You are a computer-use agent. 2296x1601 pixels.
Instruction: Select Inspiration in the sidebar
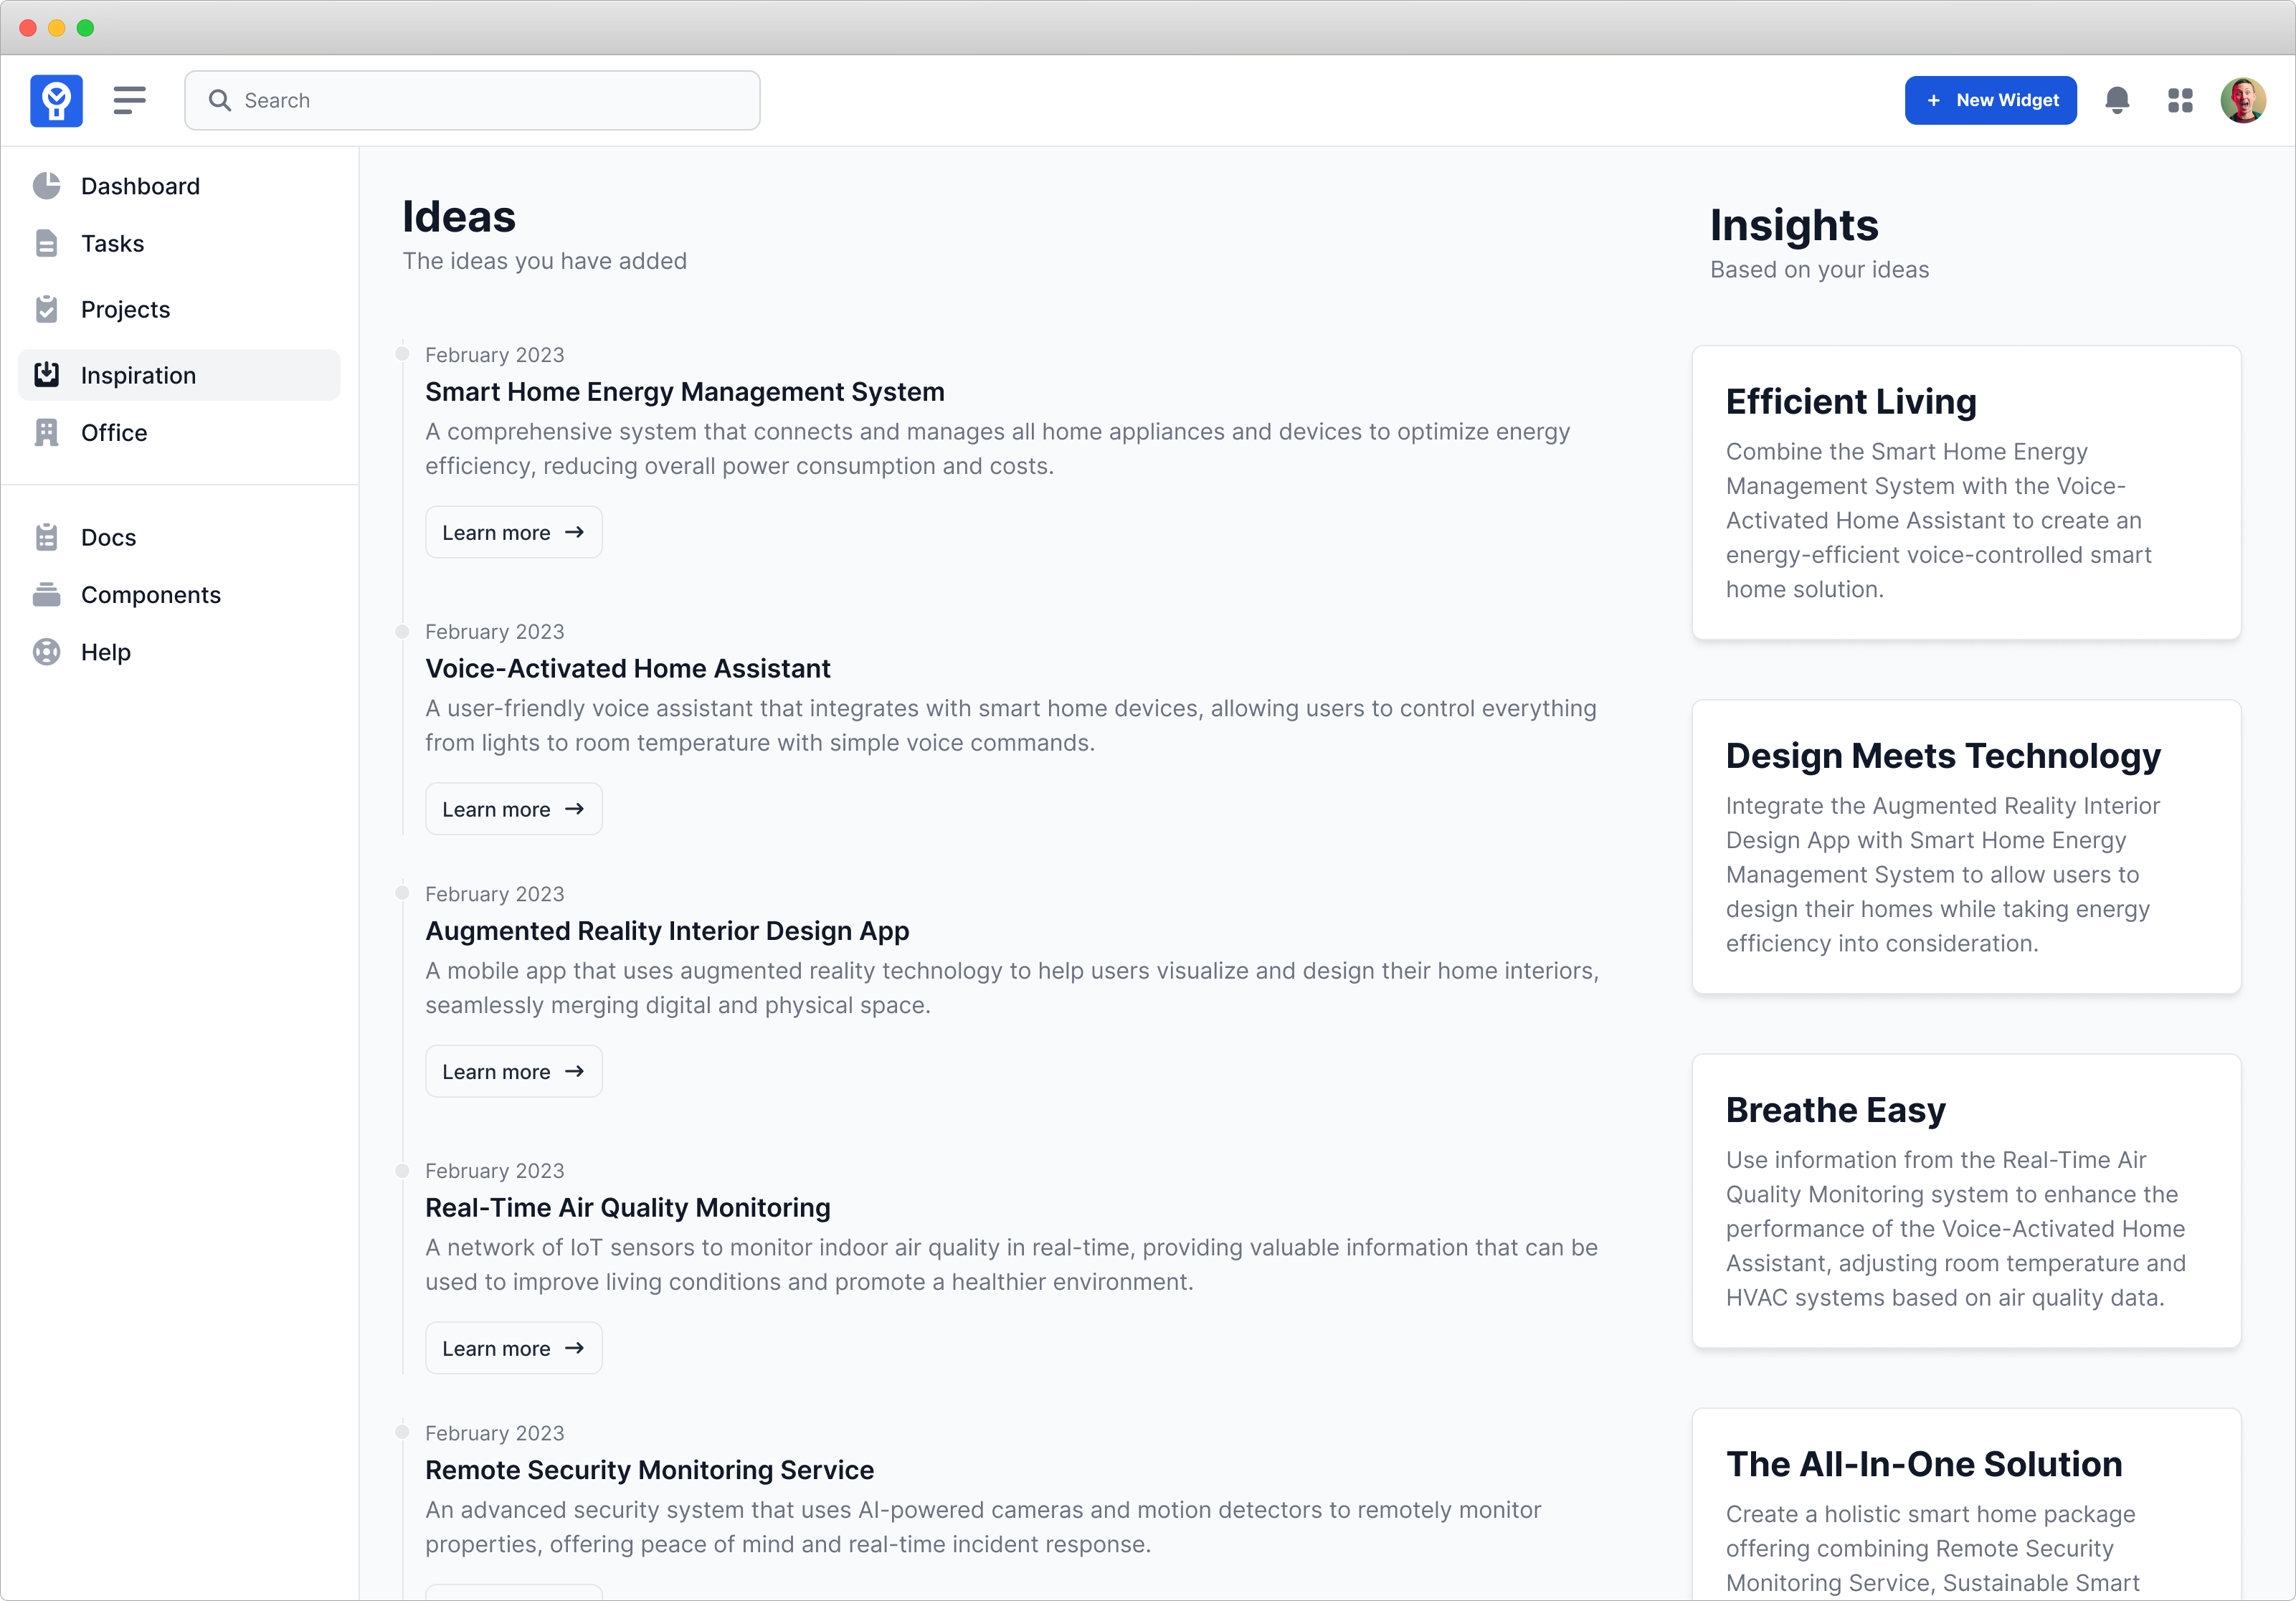point(138,376)
